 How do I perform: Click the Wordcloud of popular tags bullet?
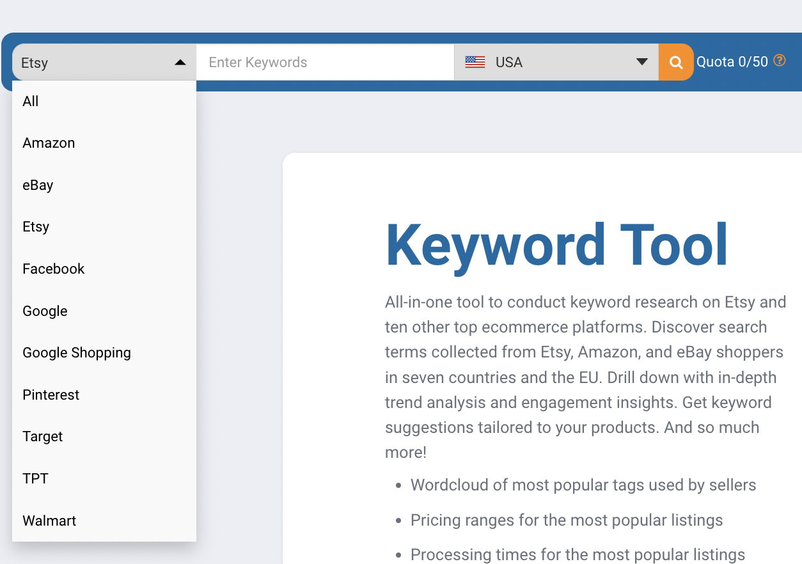click(583, 485)
